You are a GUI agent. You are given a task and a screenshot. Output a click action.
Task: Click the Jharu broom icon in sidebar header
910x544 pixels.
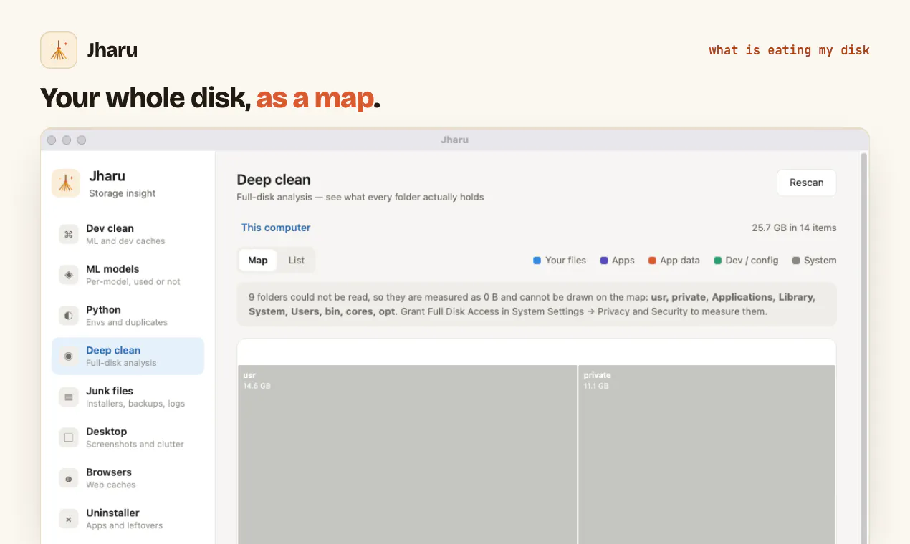66,183
